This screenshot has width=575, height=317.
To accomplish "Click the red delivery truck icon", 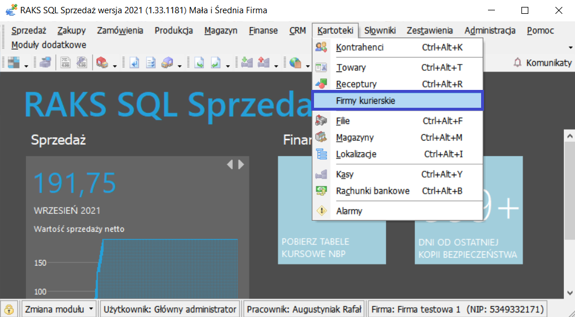I will point(103,63).
